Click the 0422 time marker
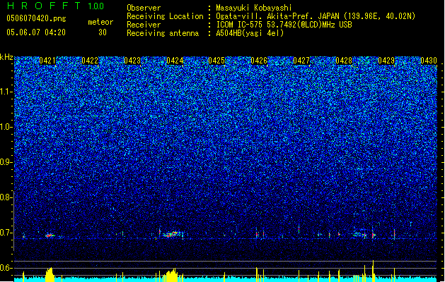 pyautogui.click(x=90, y=61)
